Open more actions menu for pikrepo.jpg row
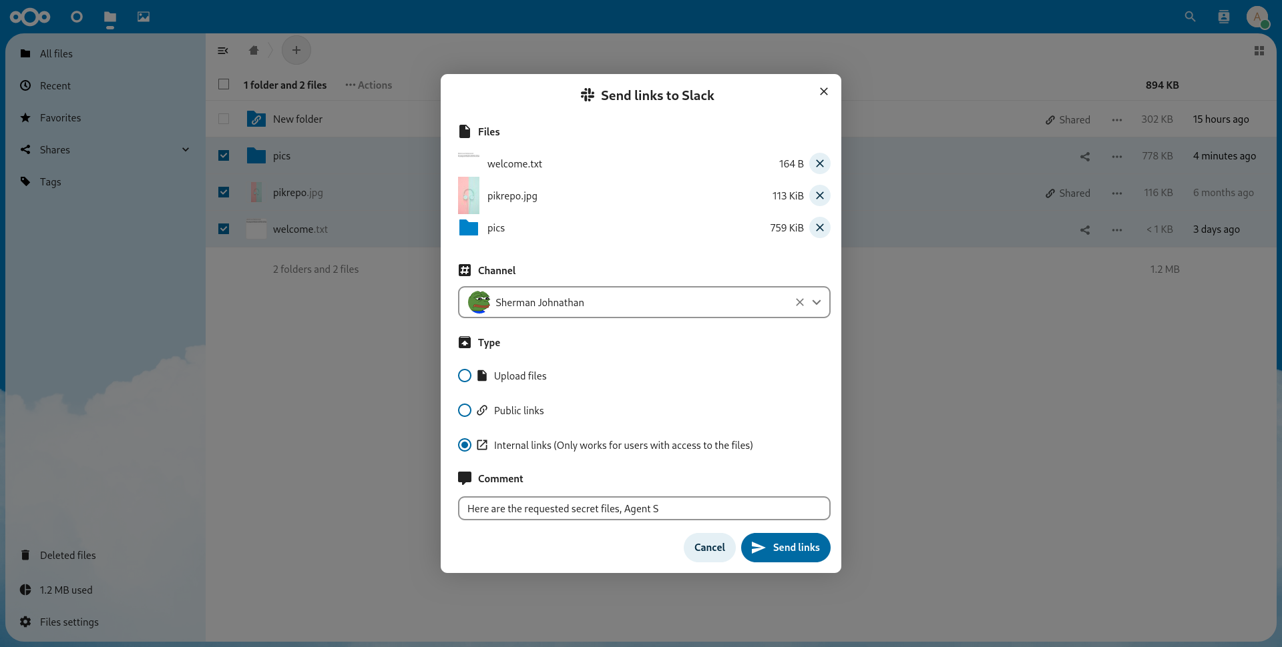The height and width of the screenshot is (647, 1282). 1117,193
